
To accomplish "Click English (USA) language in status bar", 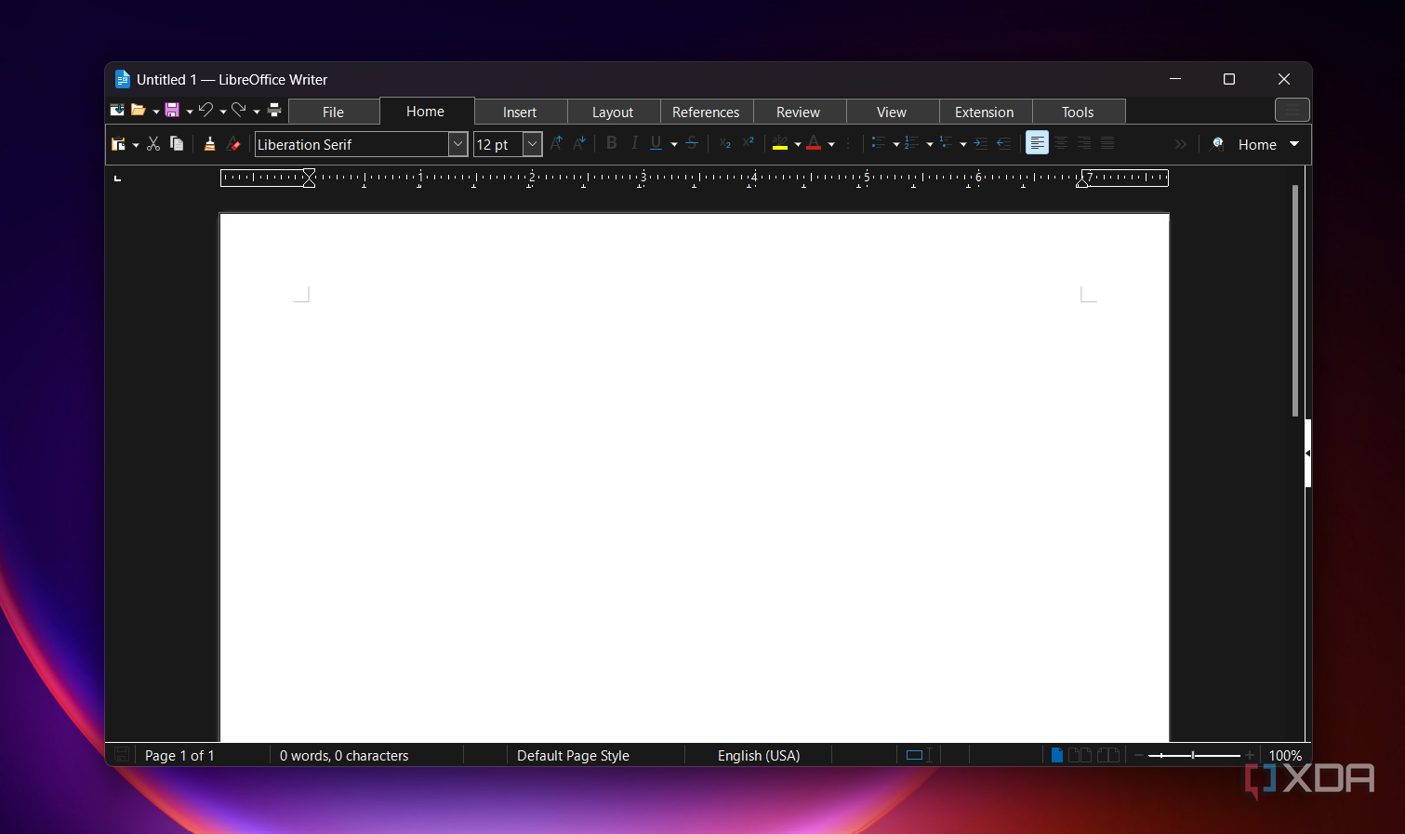I will click(759, 755).
